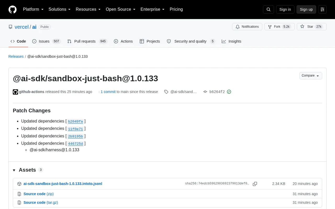Click the bell icon in Notifications
This screenshot has height=209, width=335.
tap(238, 27)
